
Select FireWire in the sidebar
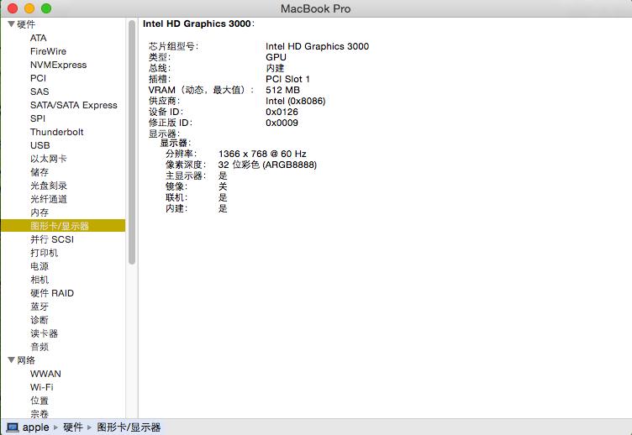tap(48, 51)
